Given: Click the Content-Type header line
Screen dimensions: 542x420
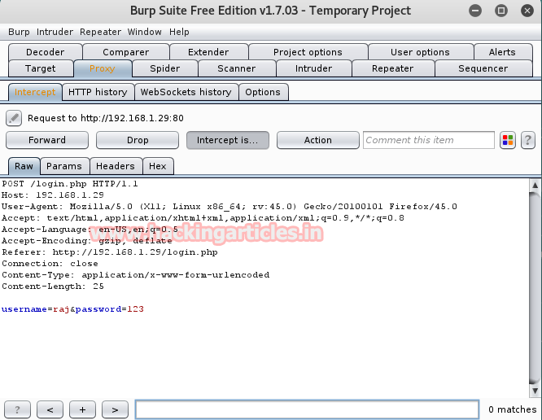Looking at the screenshot, I should pos(135,275).
